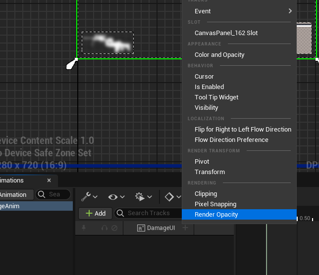Screen dimensions: 319x275
Task: Expand the Event submenu arrow
Action: [x=290, y=11]
